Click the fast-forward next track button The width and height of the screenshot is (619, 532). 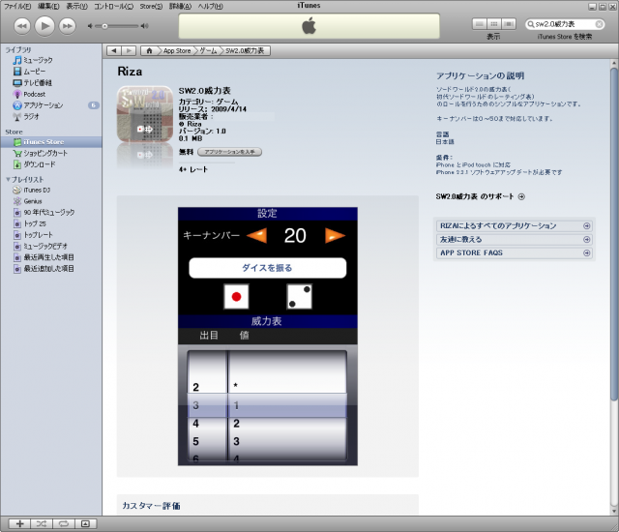pyautogui.click(x=68, y=26)
